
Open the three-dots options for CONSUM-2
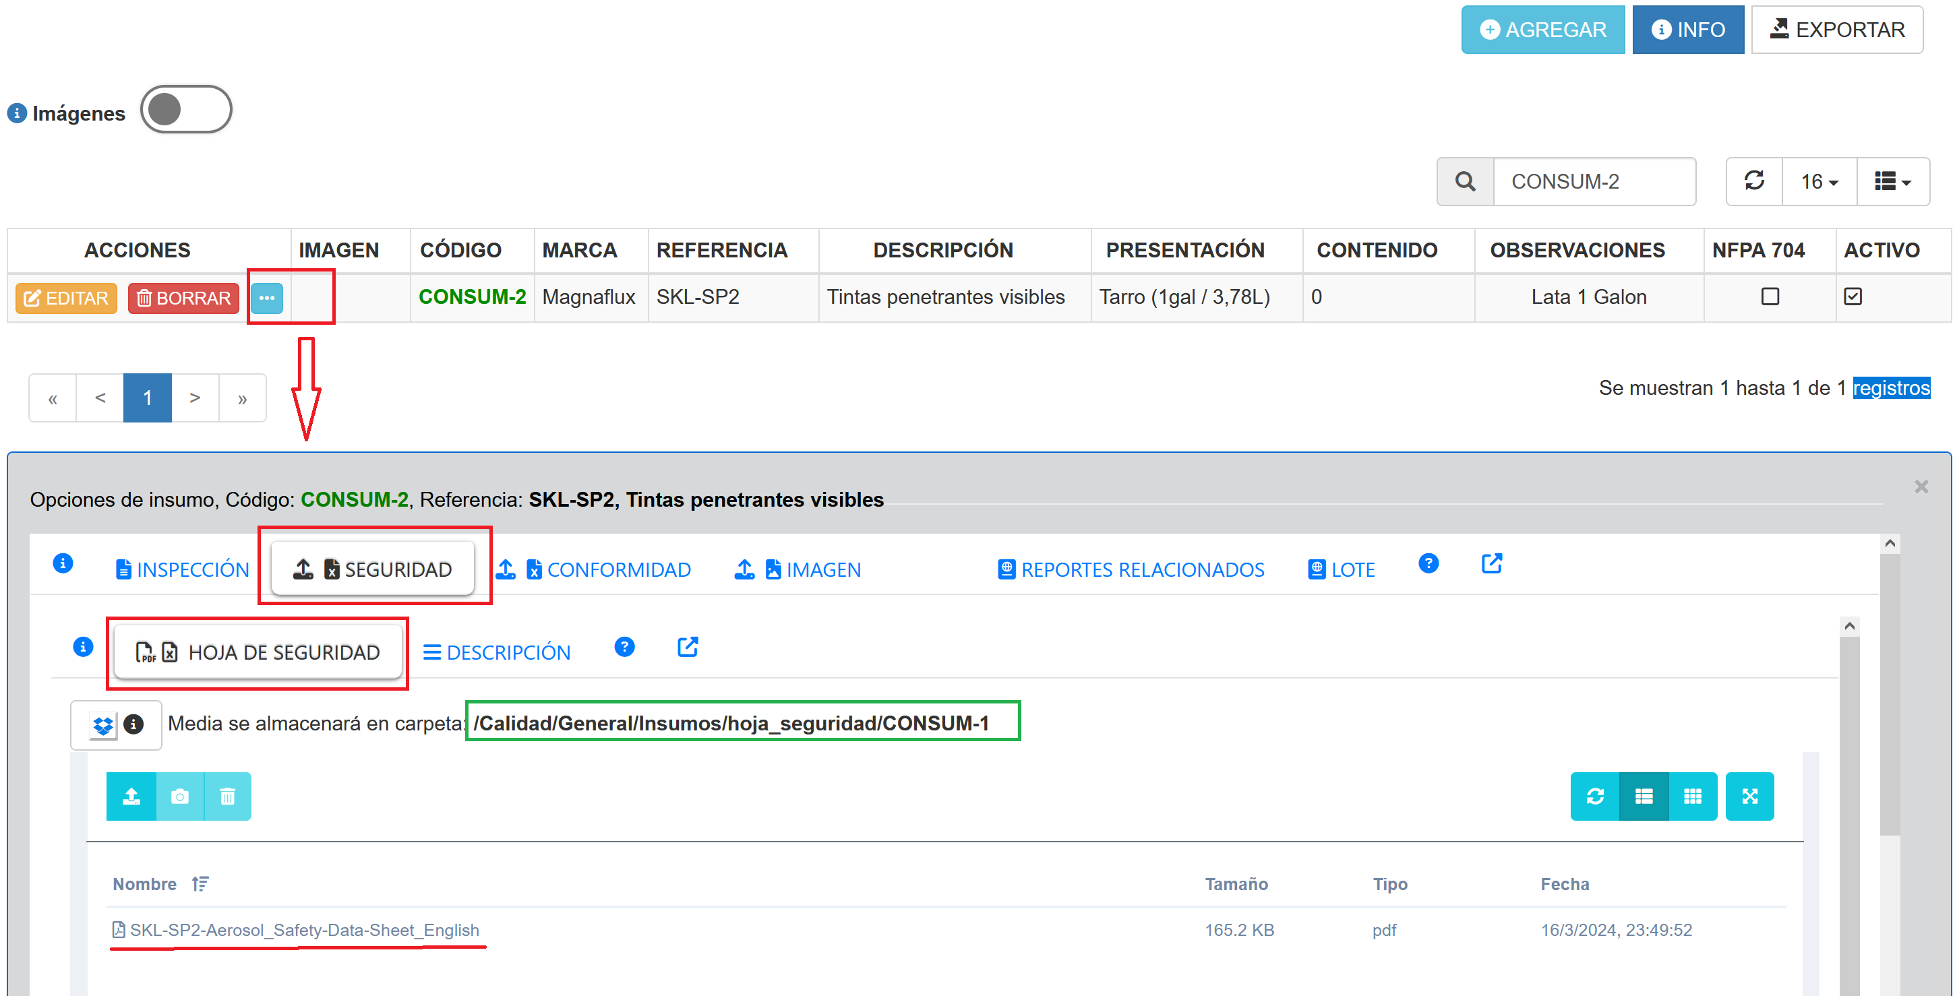266,298
